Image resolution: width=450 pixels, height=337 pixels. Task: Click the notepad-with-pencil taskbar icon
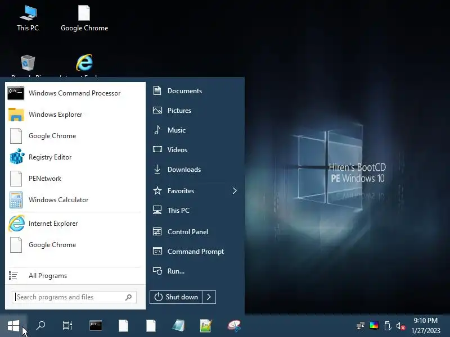[206, 326]
